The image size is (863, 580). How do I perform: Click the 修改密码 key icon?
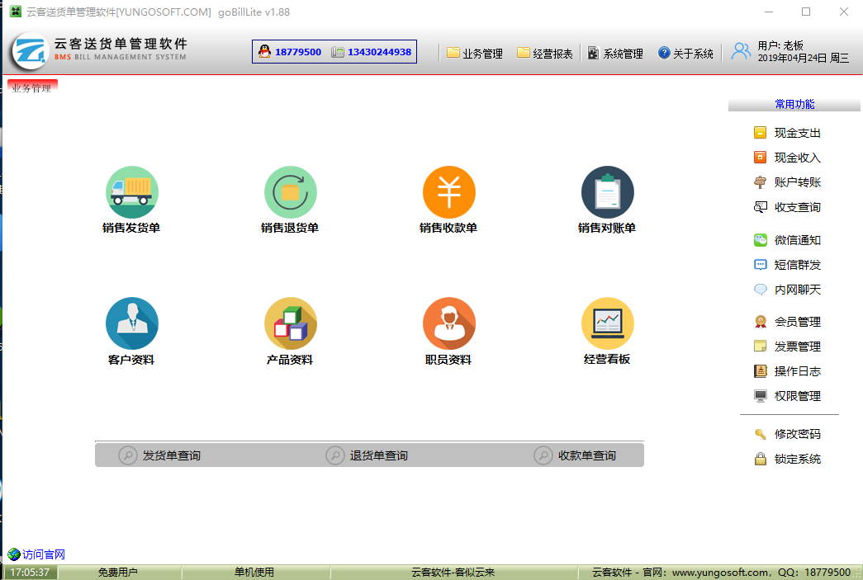pyautogui.click(x=760, y=434)
